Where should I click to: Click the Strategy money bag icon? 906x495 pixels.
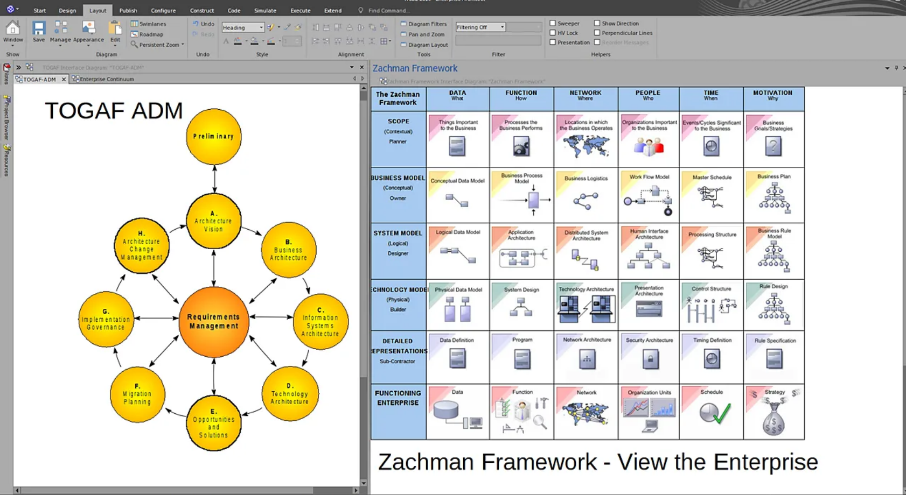(773, 419)
